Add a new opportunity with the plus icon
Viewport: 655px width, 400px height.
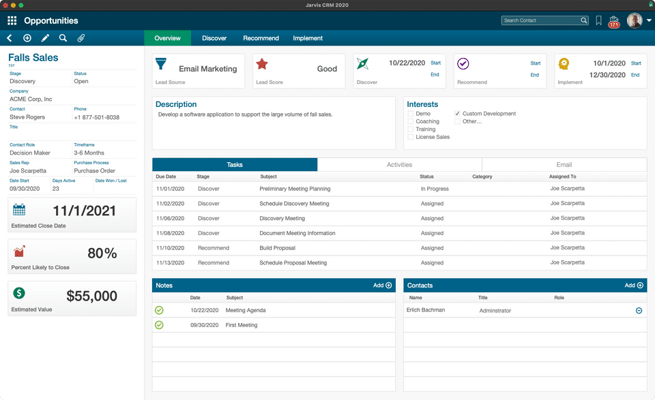27,38
